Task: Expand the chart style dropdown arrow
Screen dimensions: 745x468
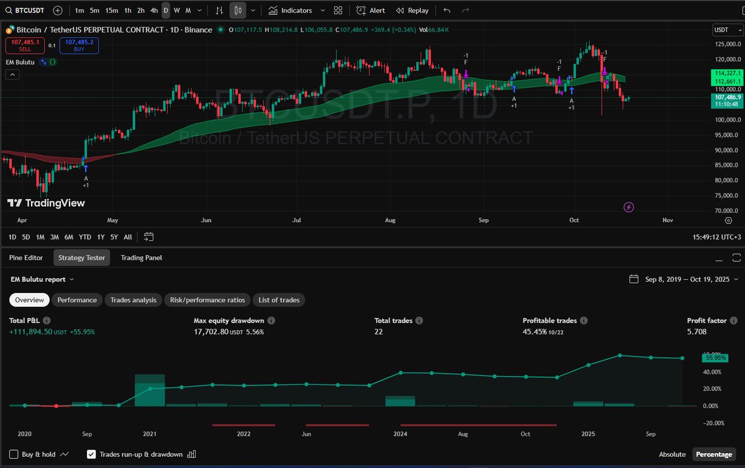Action: 253,11
